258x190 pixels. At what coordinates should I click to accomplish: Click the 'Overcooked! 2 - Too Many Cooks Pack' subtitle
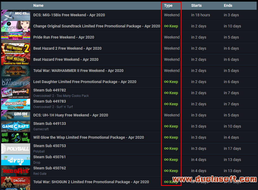[x=61, y=96]
